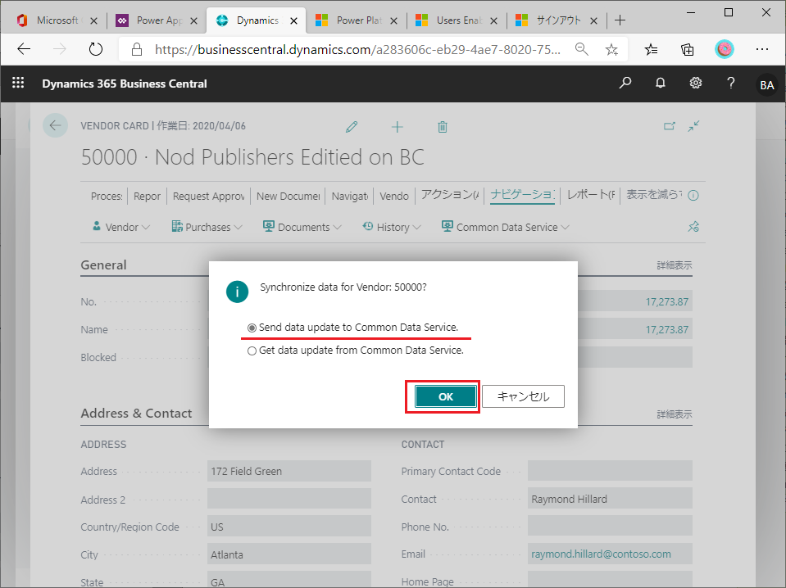Open the Process action menu

point(107,196)
